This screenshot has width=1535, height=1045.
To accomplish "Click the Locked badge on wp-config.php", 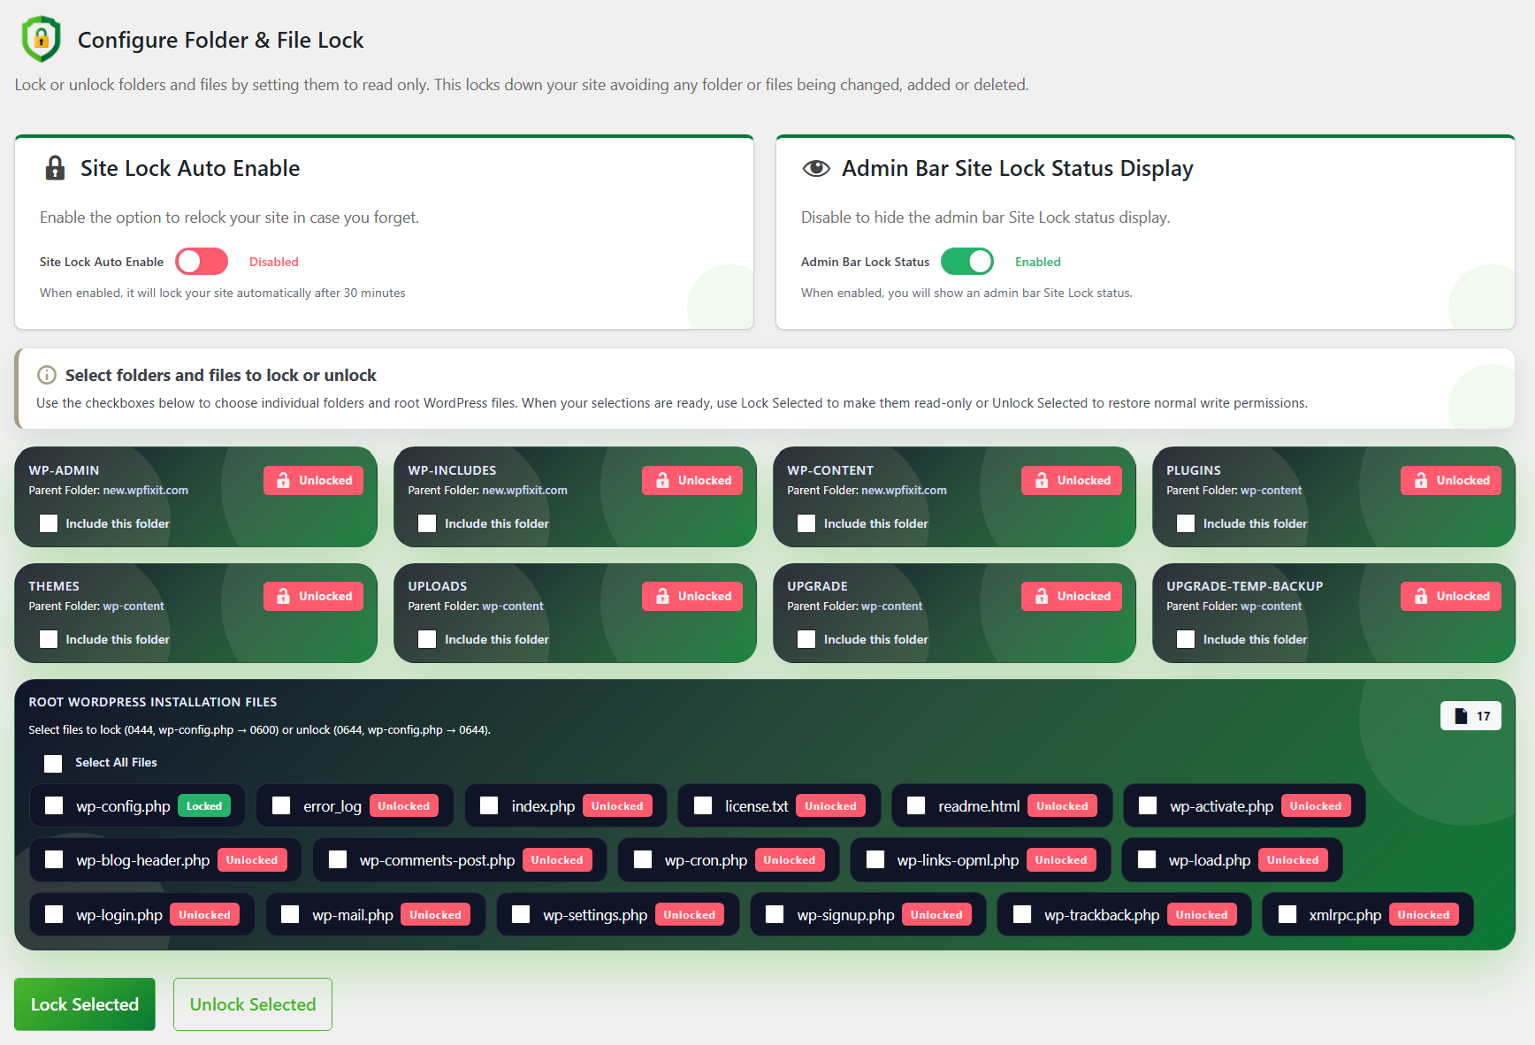I will [204, 805].
